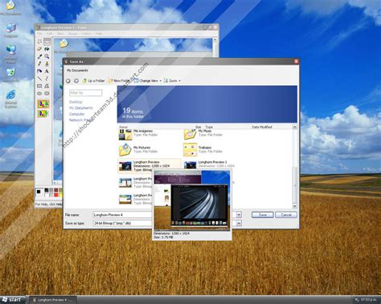This screenshot has height=304, width=381.
Task: Open the Start menu
Action: point(13,300)
